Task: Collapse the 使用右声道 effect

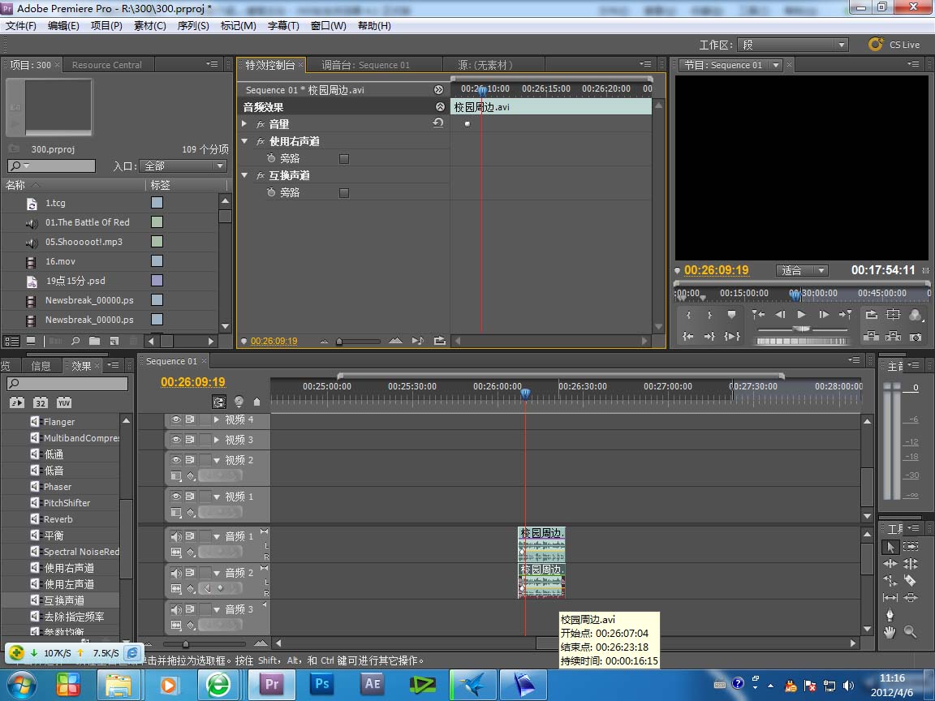Action: pyautogui.click(x=244, y=141)
